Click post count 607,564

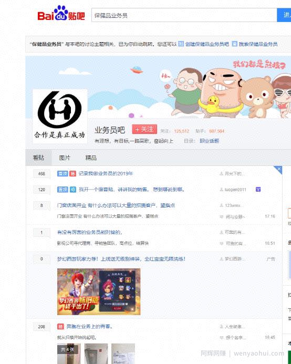click(x=216, y=131)
